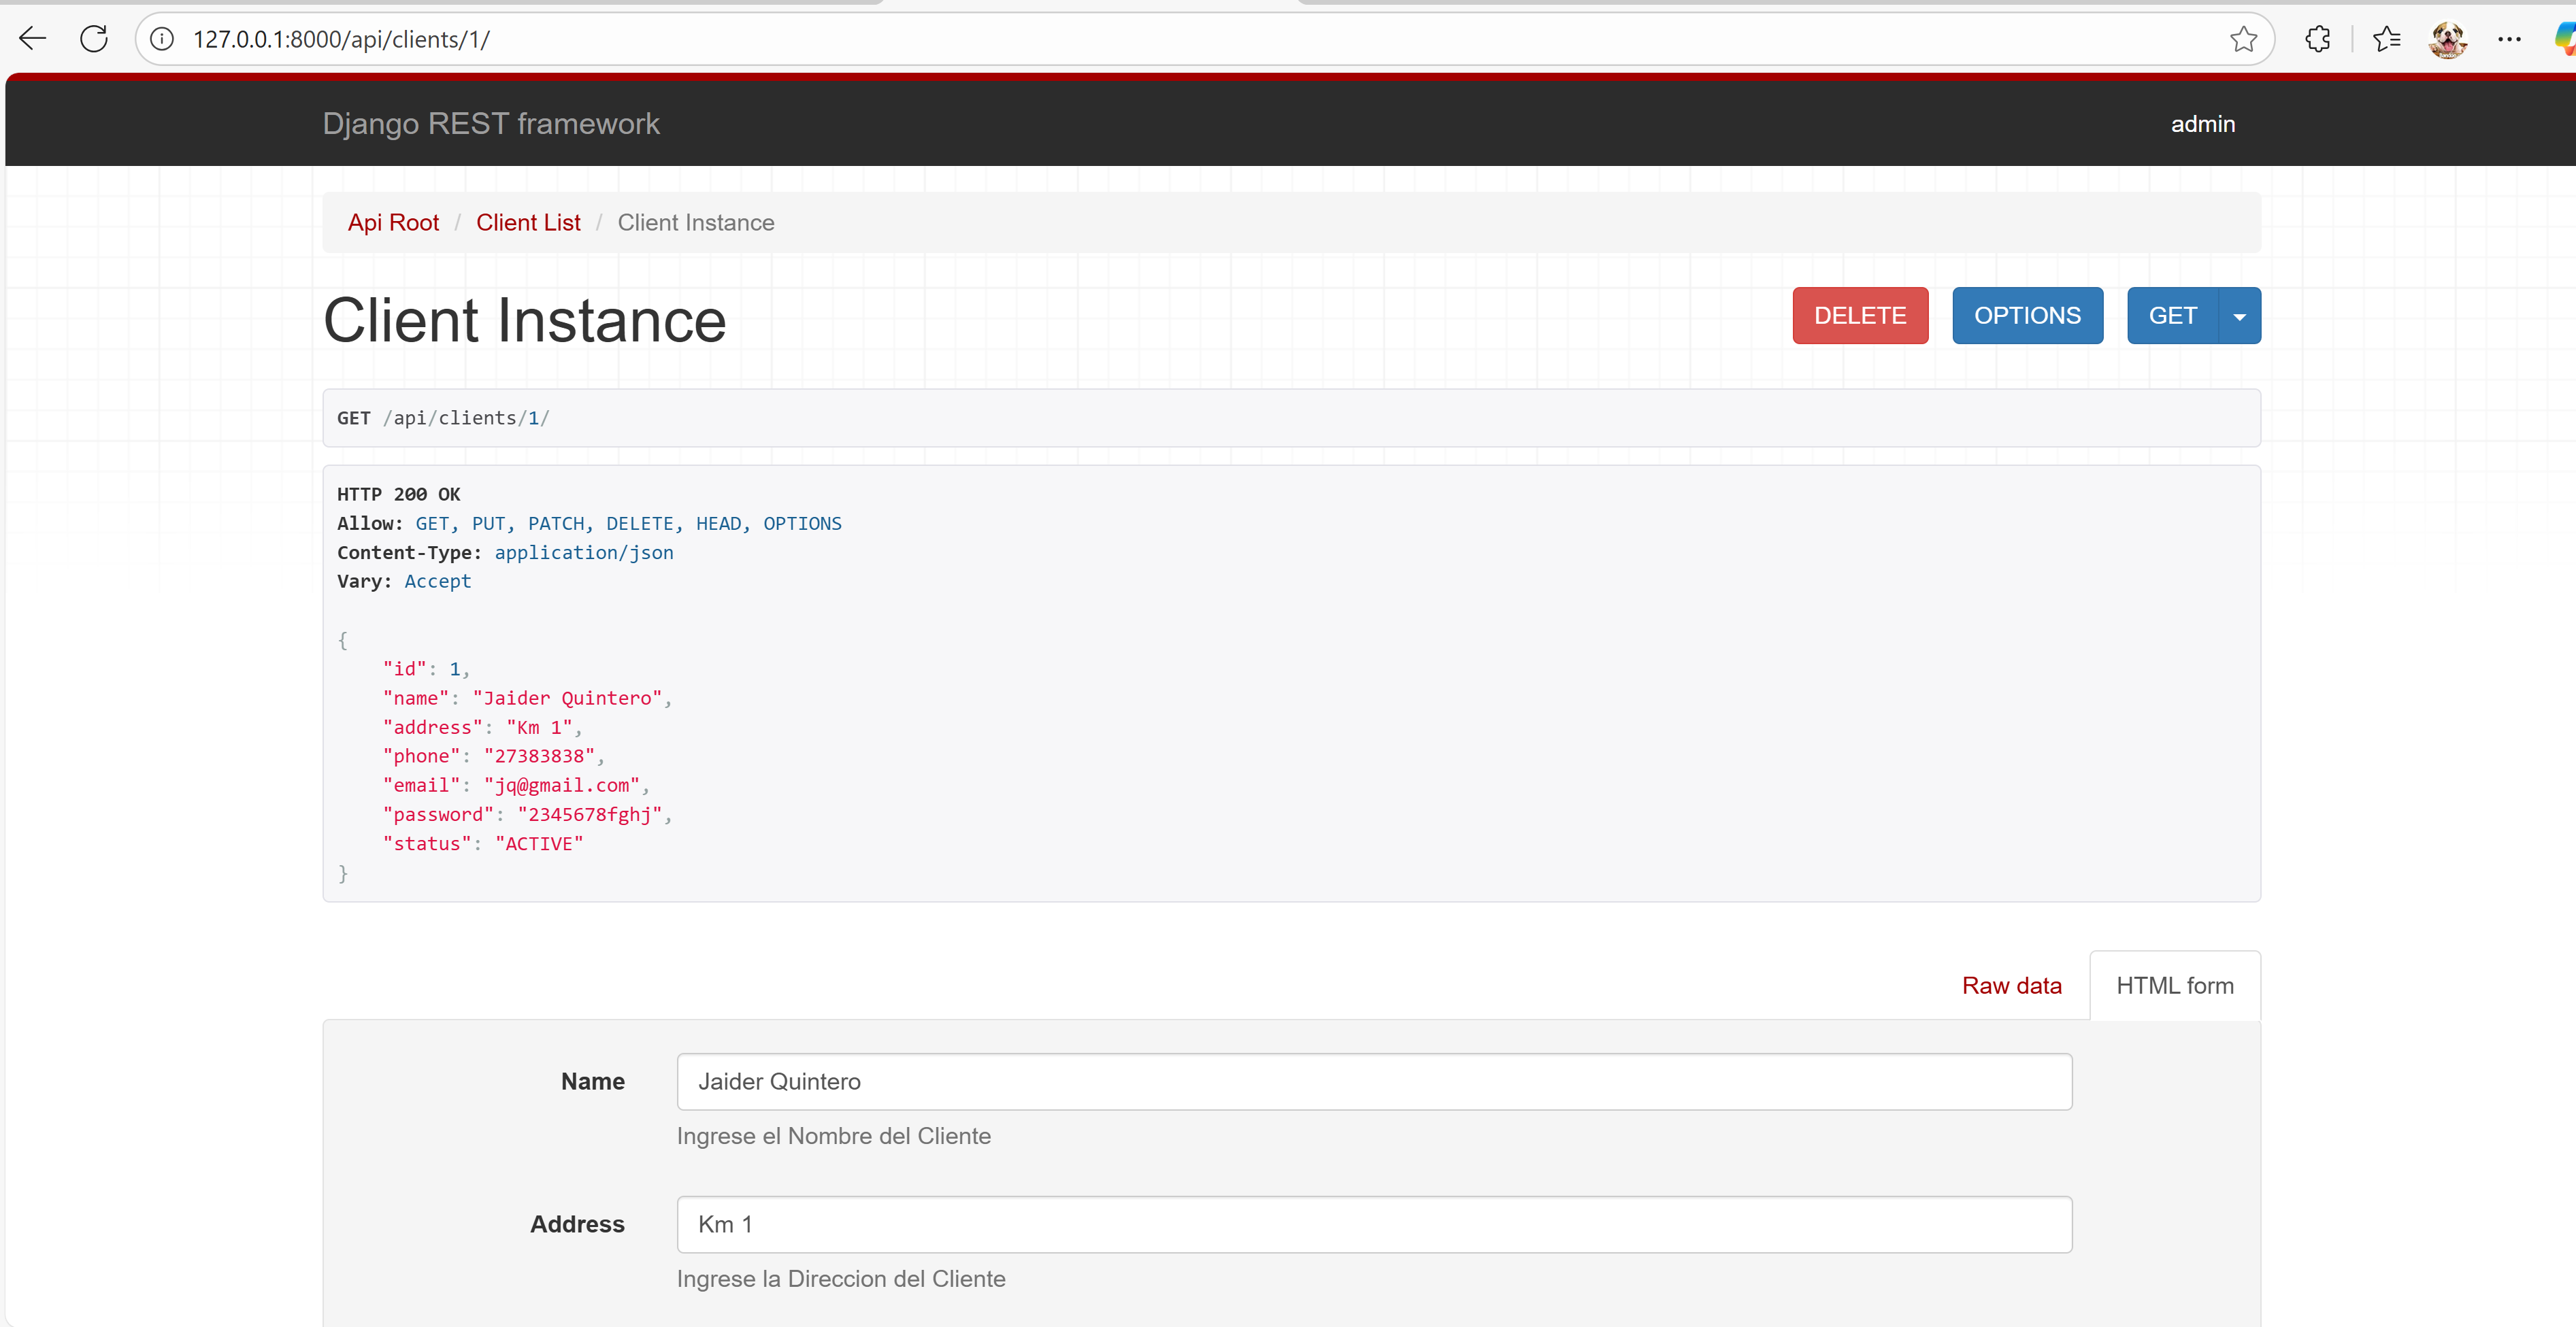
Task: Open site information icon in address bar
Action: pyautogui.click(x=162, y=39)
